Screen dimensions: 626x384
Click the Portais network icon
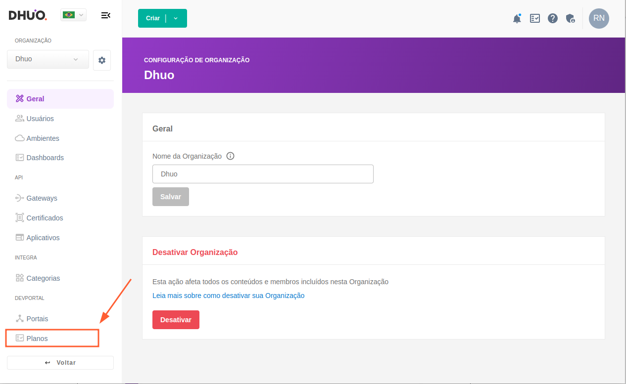(x=20, y=319)
